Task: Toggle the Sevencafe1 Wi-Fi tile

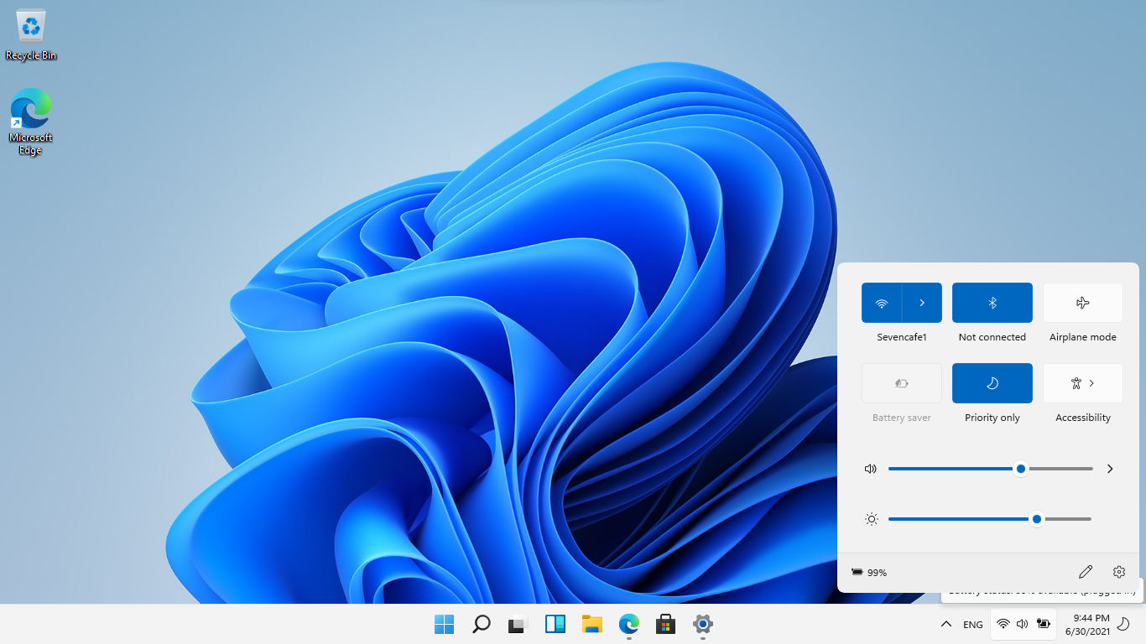Action: click(x=882, y=303)
